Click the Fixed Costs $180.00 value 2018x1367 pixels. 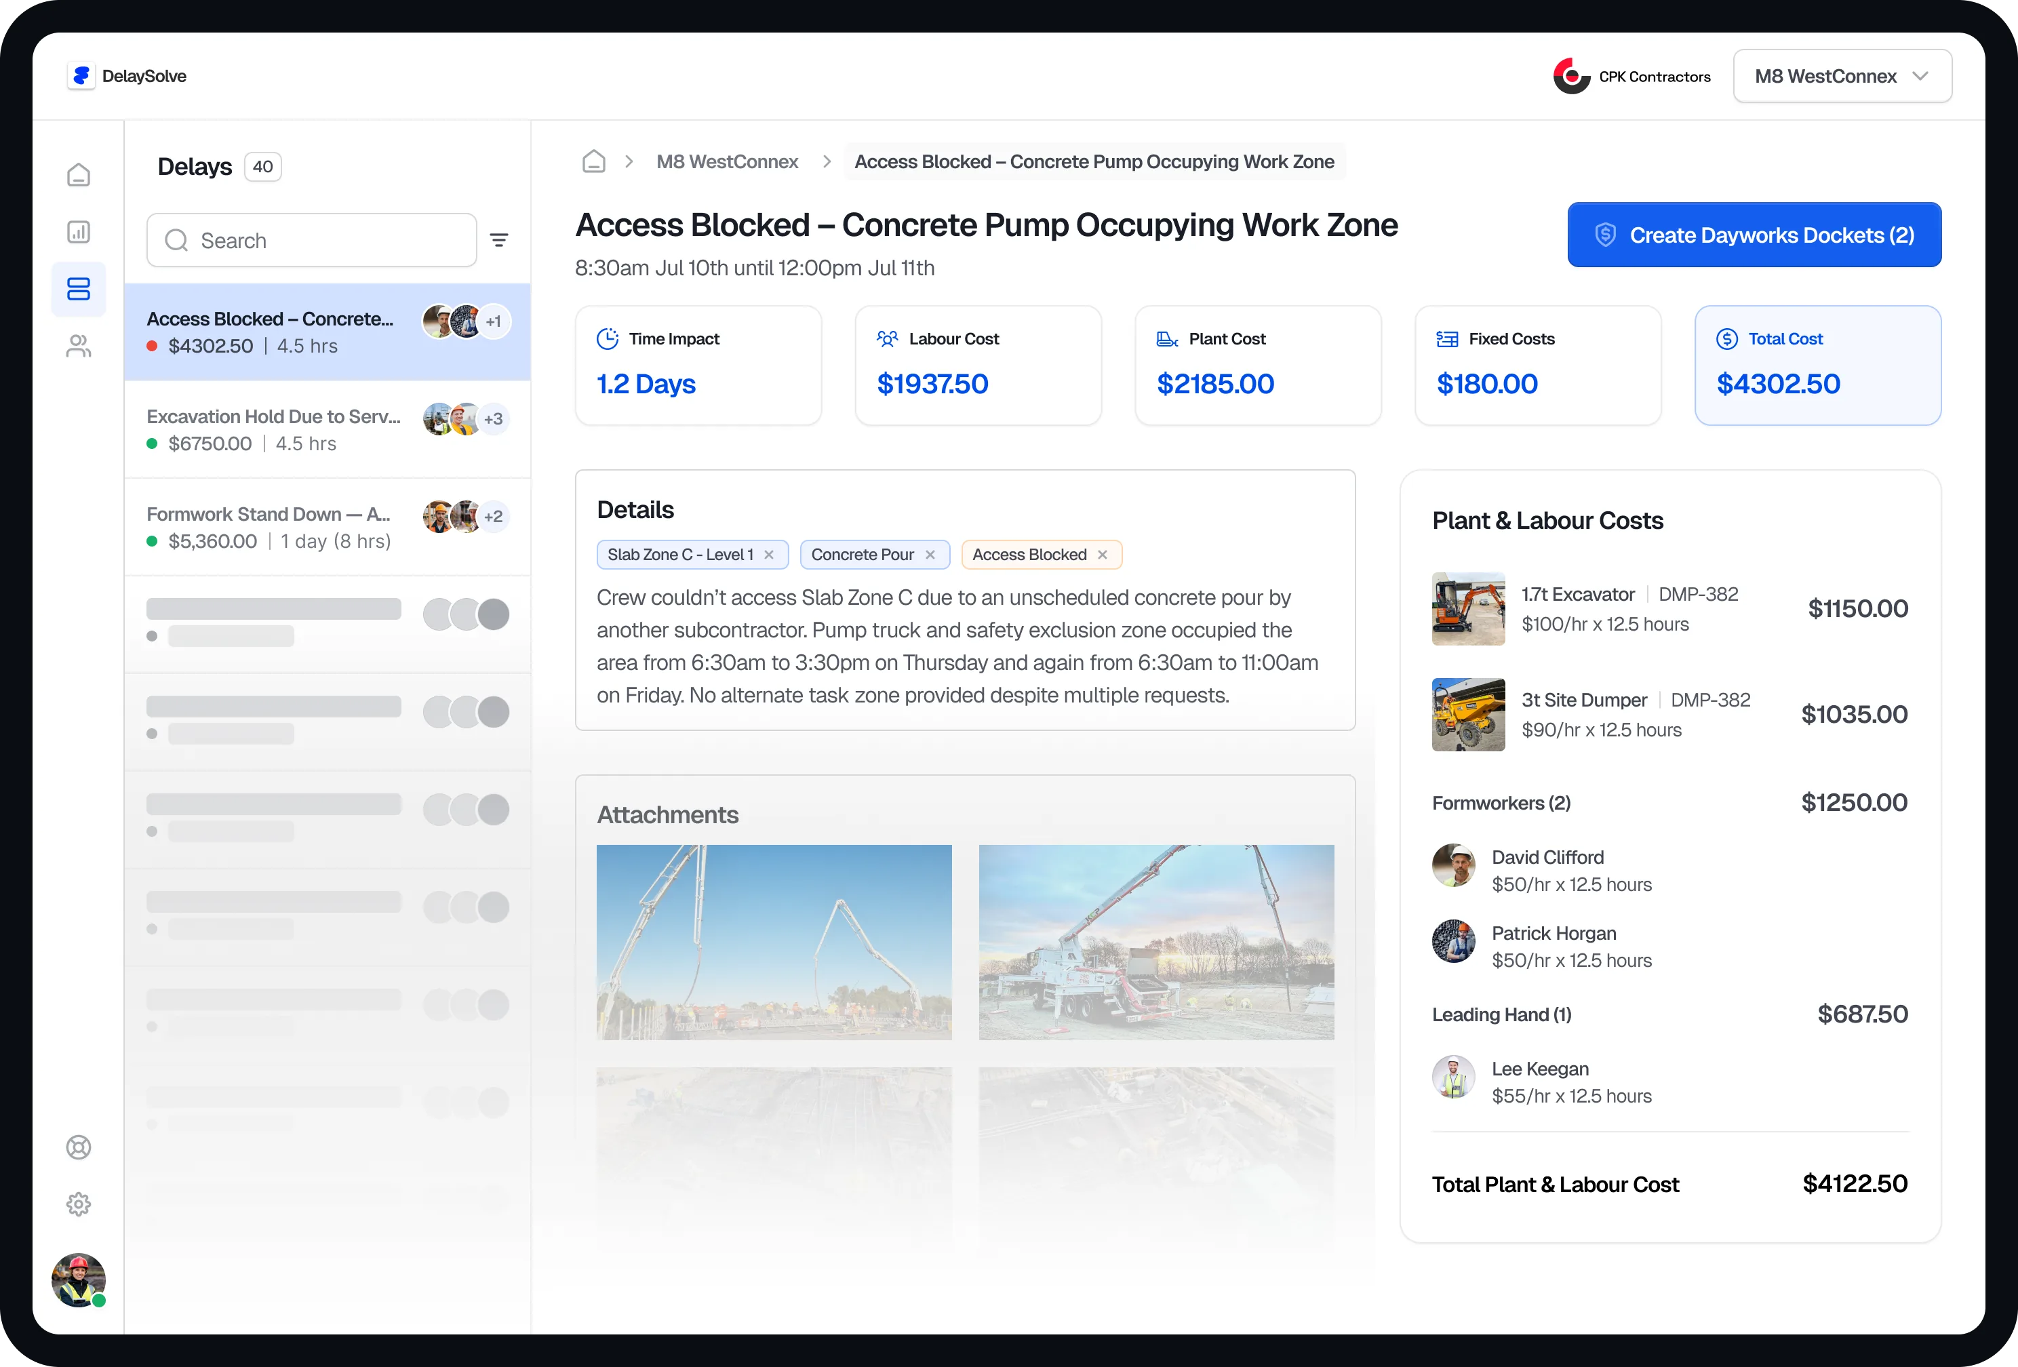tap(1486, 384)
